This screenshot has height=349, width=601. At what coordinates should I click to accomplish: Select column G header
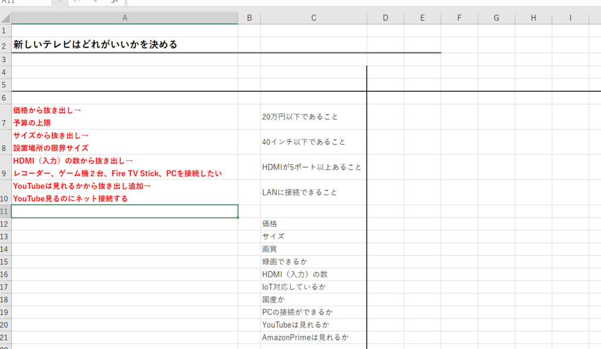(x=497, y=18)
